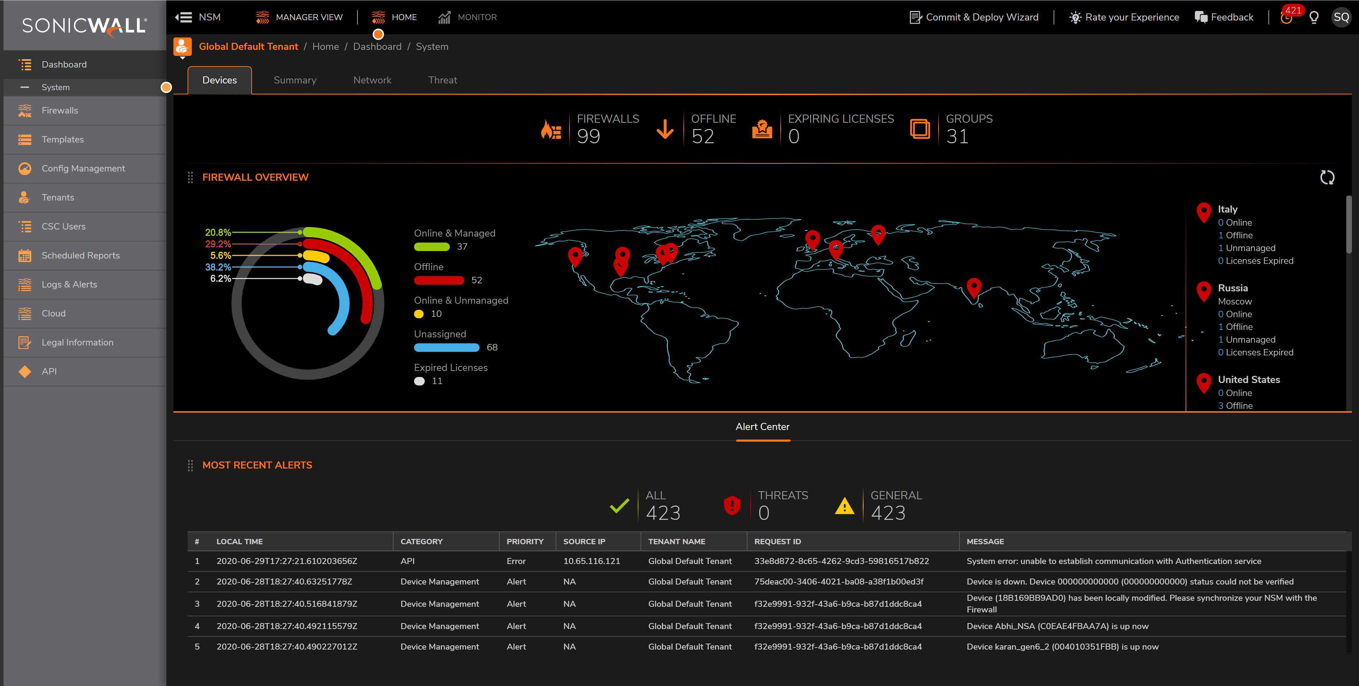Click the red Offline legend bar
The width and height of the screenshot is (1359, 686).
[439, 280]
